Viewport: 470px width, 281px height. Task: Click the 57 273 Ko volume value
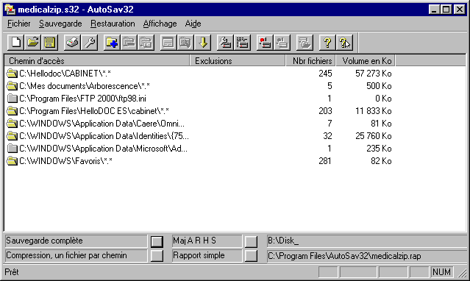373,74
